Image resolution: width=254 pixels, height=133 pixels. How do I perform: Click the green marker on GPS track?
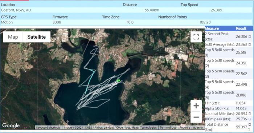point(118,81)
